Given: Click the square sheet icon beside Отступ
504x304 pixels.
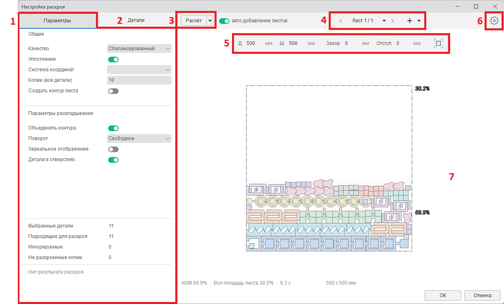Looking at the screenshot, I should pyautogui.click(x=438, y=43).
